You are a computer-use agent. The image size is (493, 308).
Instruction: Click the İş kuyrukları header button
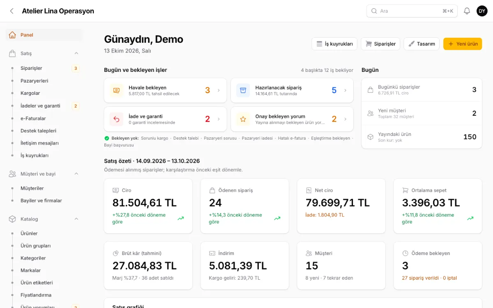coord(334,44)
